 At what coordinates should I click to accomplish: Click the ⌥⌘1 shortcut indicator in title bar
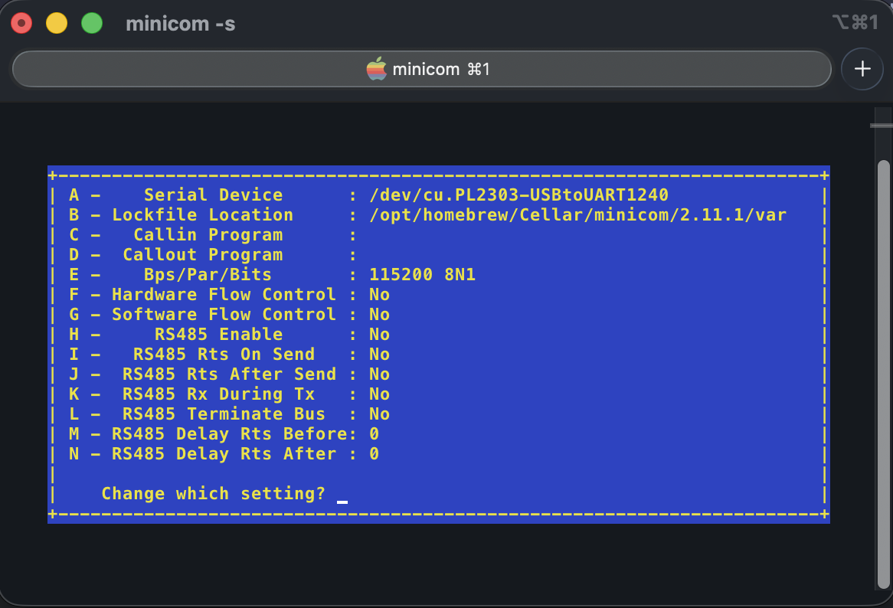(x=855, y=22)
